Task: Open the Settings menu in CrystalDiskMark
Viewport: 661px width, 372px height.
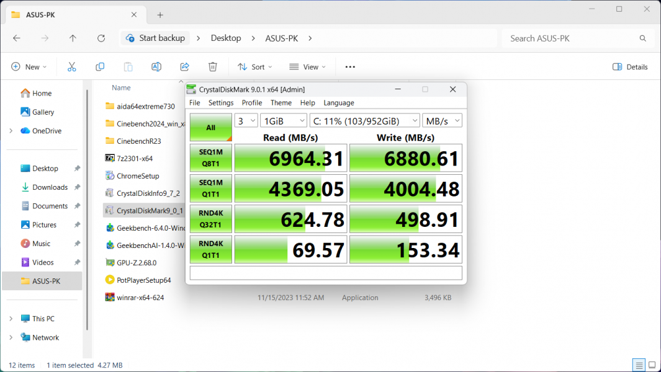Action: click(220, 103)
